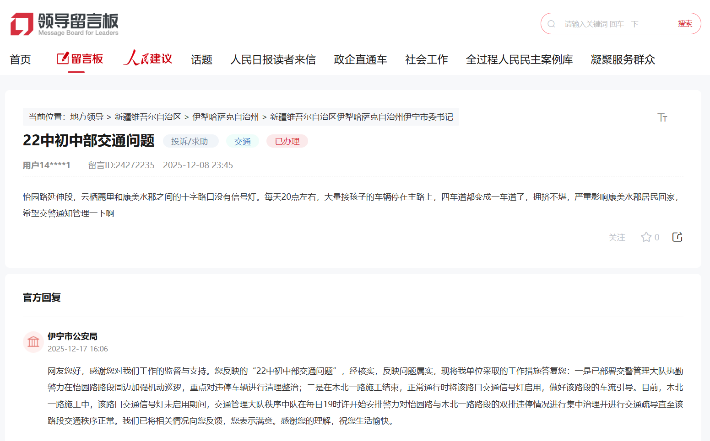This screenshot has width=710, height=441.
Task: Click the 交通 category tag
Action: (x=242, y=142)
